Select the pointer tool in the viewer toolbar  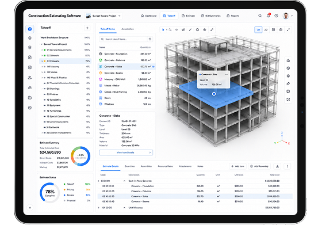click(x=163, y=30)
